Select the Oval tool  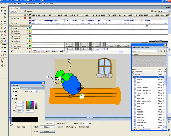pos(1,25)
